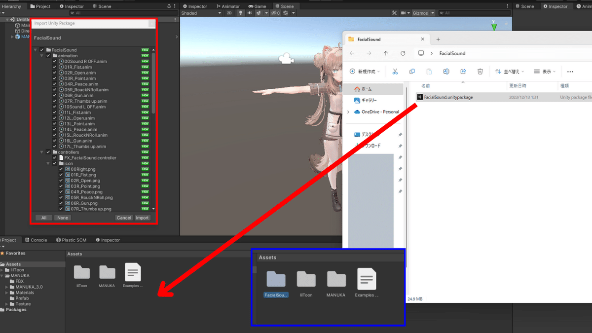Uncheck 00Sound R OFF.anim checkbox
592x333 pixels.
(x=55, y=61)
